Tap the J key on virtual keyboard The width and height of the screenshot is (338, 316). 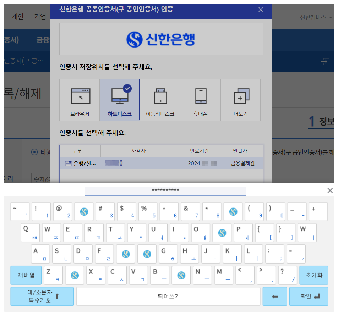(x=211, y=254)
